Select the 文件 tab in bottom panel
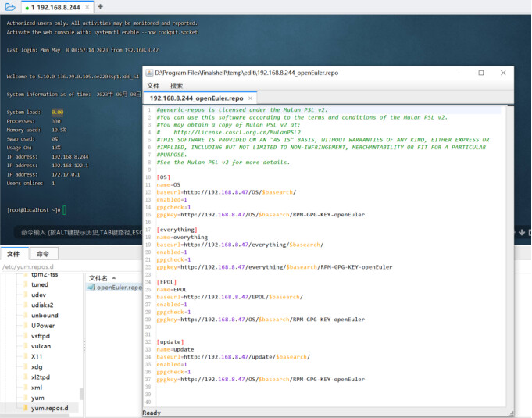Image resolution: width=532 pixels, height=418 pixels. point(13,254)
